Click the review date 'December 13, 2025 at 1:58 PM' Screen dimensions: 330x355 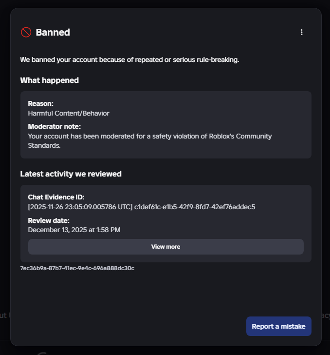pos(74,230)
